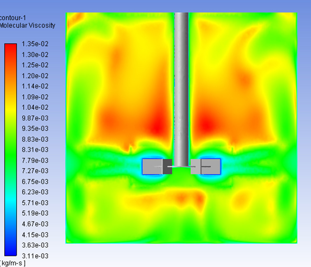
Task: Click the 4.67e-03 legend label
Action: pyautogui.click(x=35, y=224)
